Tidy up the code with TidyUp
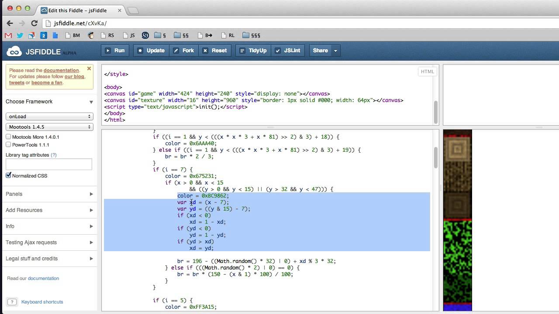Image resolution: width=559 pixels, height=314 pixels. tap(253, 51)
